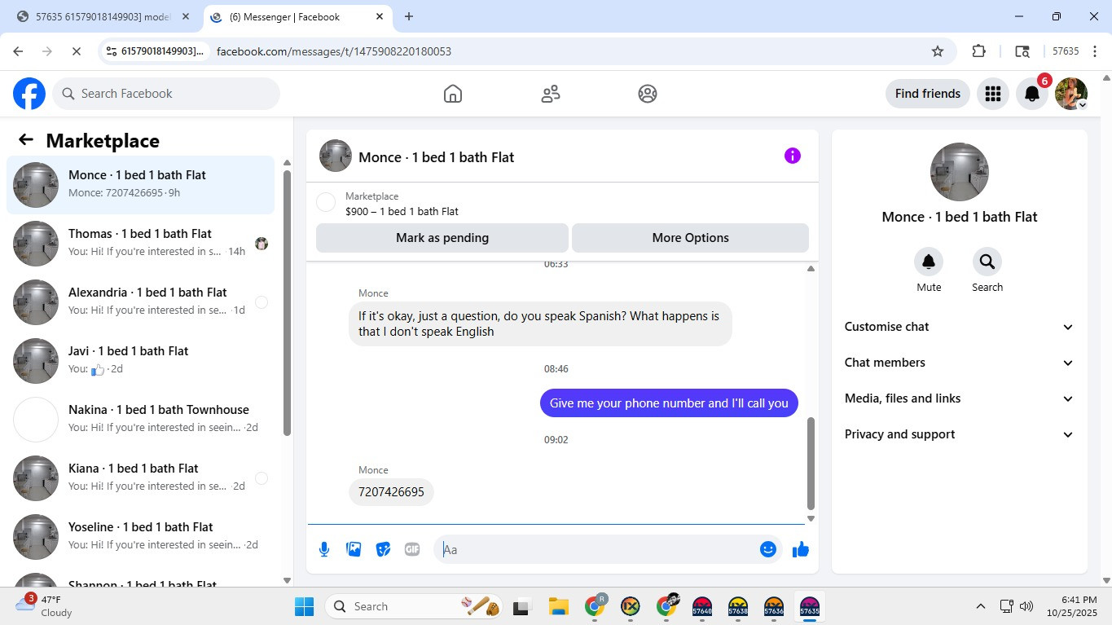This screenshot has height=625, width=1112.
Task: Open the 57636 Chrome profile taskbar icon
Action: click(774, 606)
